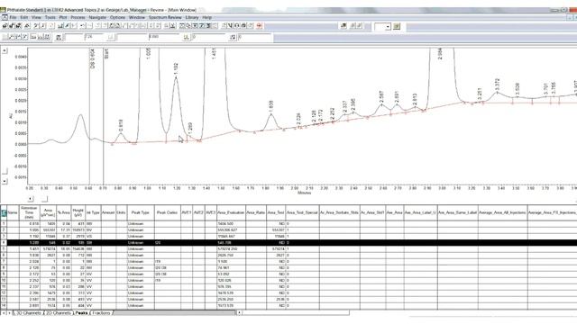Switch to the 3D Channels tab
Screen dimensions: 577x324
pyautogui.click(x=28, y=313)
